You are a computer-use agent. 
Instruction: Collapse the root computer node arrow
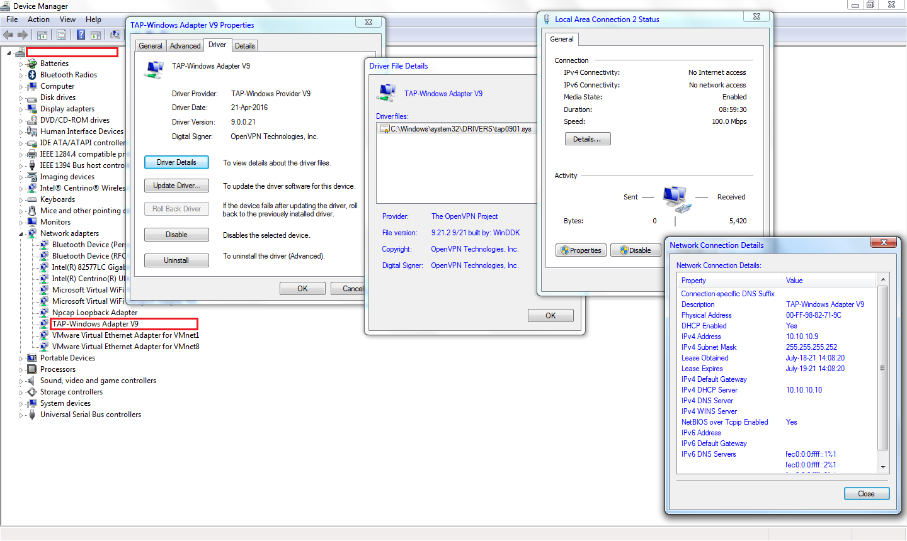click(9, 53)
